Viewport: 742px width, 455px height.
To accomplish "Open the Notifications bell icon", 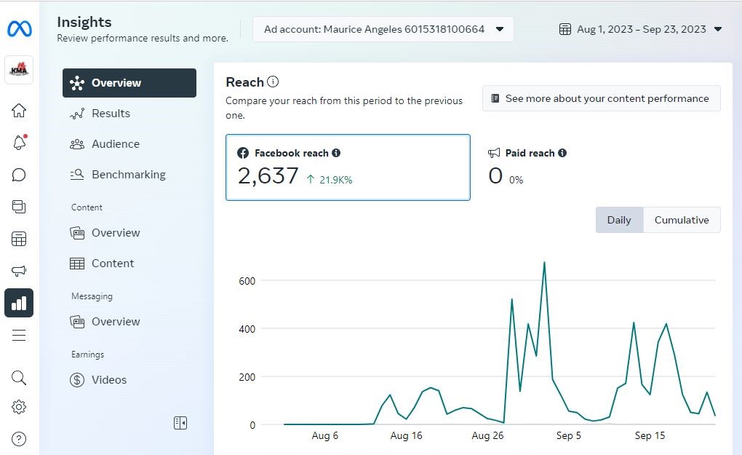I will [x=19, y=143].
